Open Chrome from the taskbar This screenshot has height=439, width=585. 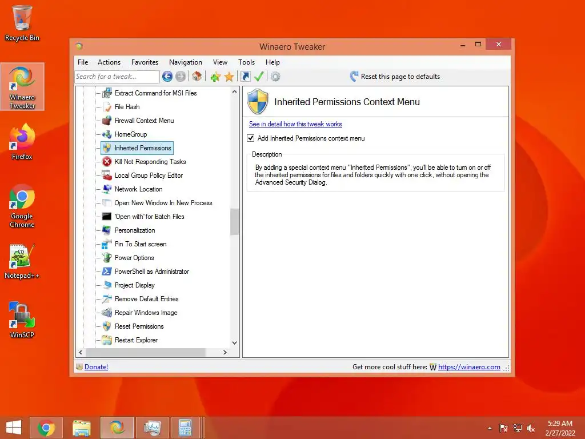point(46,428)
